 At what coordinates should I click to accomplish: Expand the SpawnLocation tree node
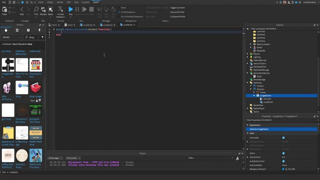coord(251,44)
